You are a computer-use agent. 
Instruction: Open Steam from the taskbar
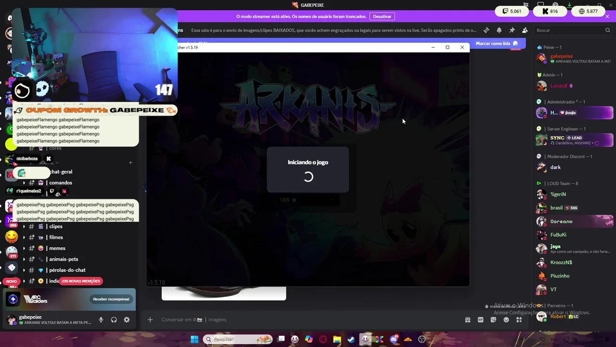click(351, 339)
